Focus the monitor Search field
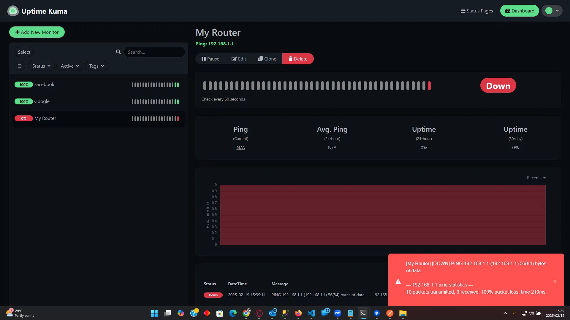Viewport: 570px width, 320px height. tap(154, 52)
